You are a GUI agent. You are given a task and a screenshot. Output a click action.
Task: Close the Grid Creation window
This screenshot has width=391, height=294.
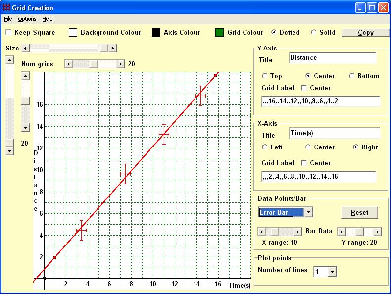point(383,8)
